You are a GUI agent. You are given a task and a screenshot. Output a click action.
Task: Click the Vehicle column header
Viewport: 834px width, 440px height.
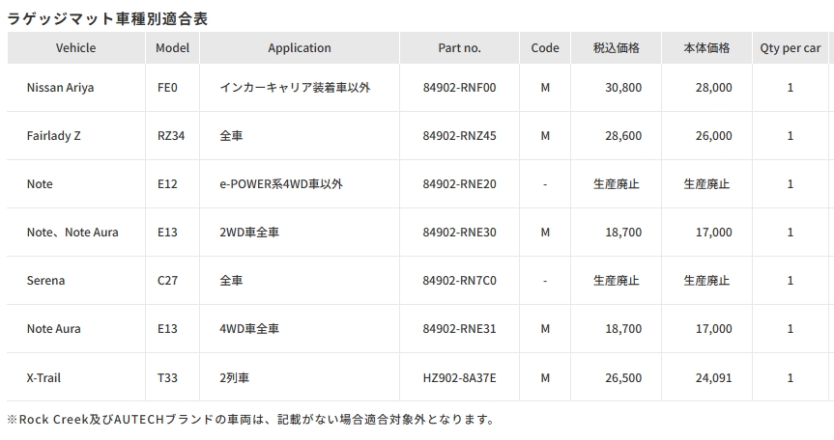tap(76, 48)
